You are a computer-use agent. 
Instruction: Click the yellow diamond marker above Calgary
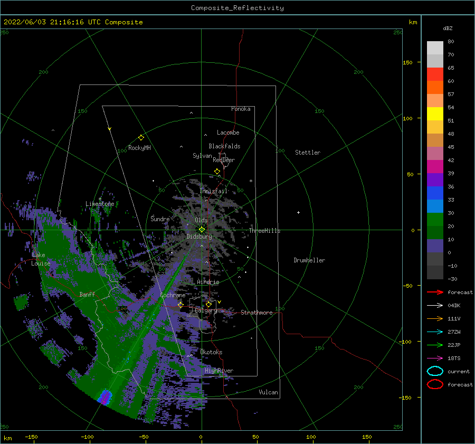point(208,304)
